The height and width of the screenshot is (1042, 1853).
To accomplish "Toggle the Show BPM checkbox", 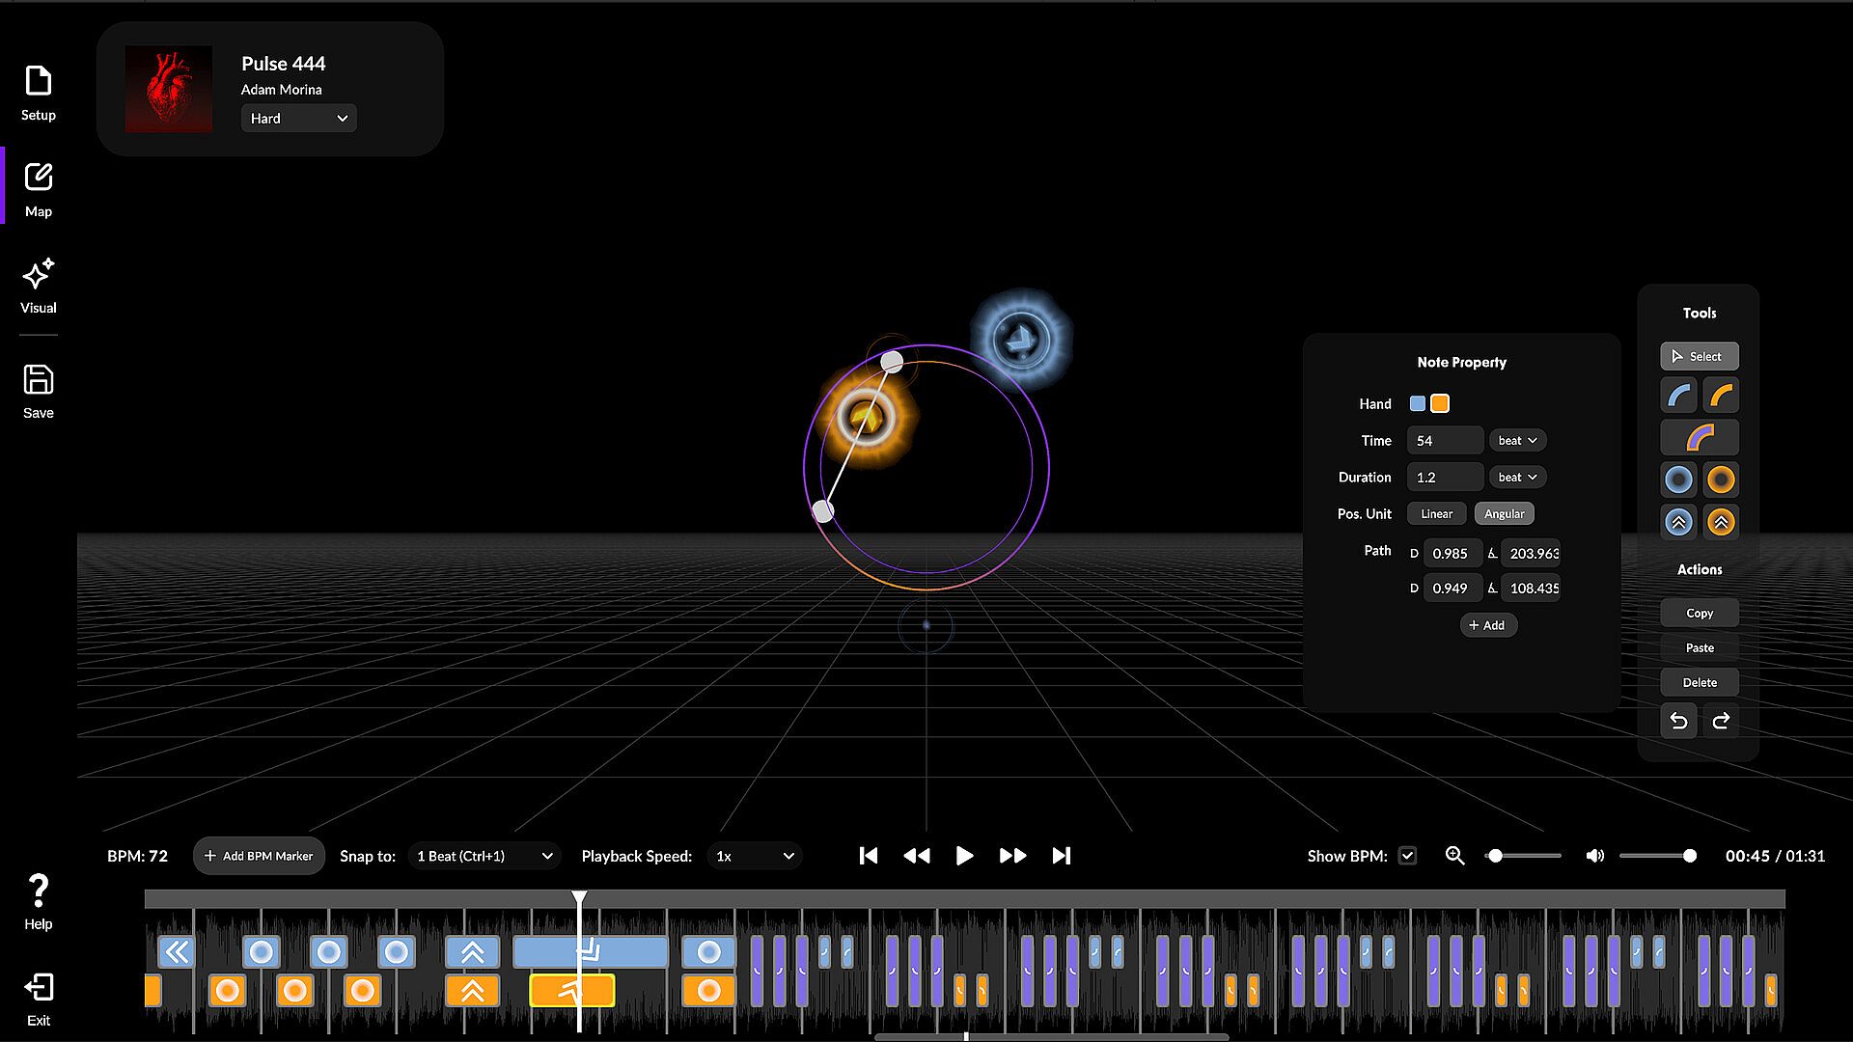I will 1407,856.
